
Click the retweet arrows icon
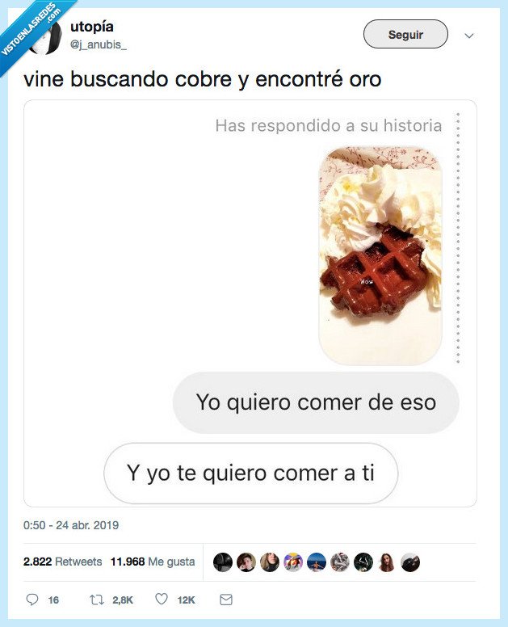96,600
